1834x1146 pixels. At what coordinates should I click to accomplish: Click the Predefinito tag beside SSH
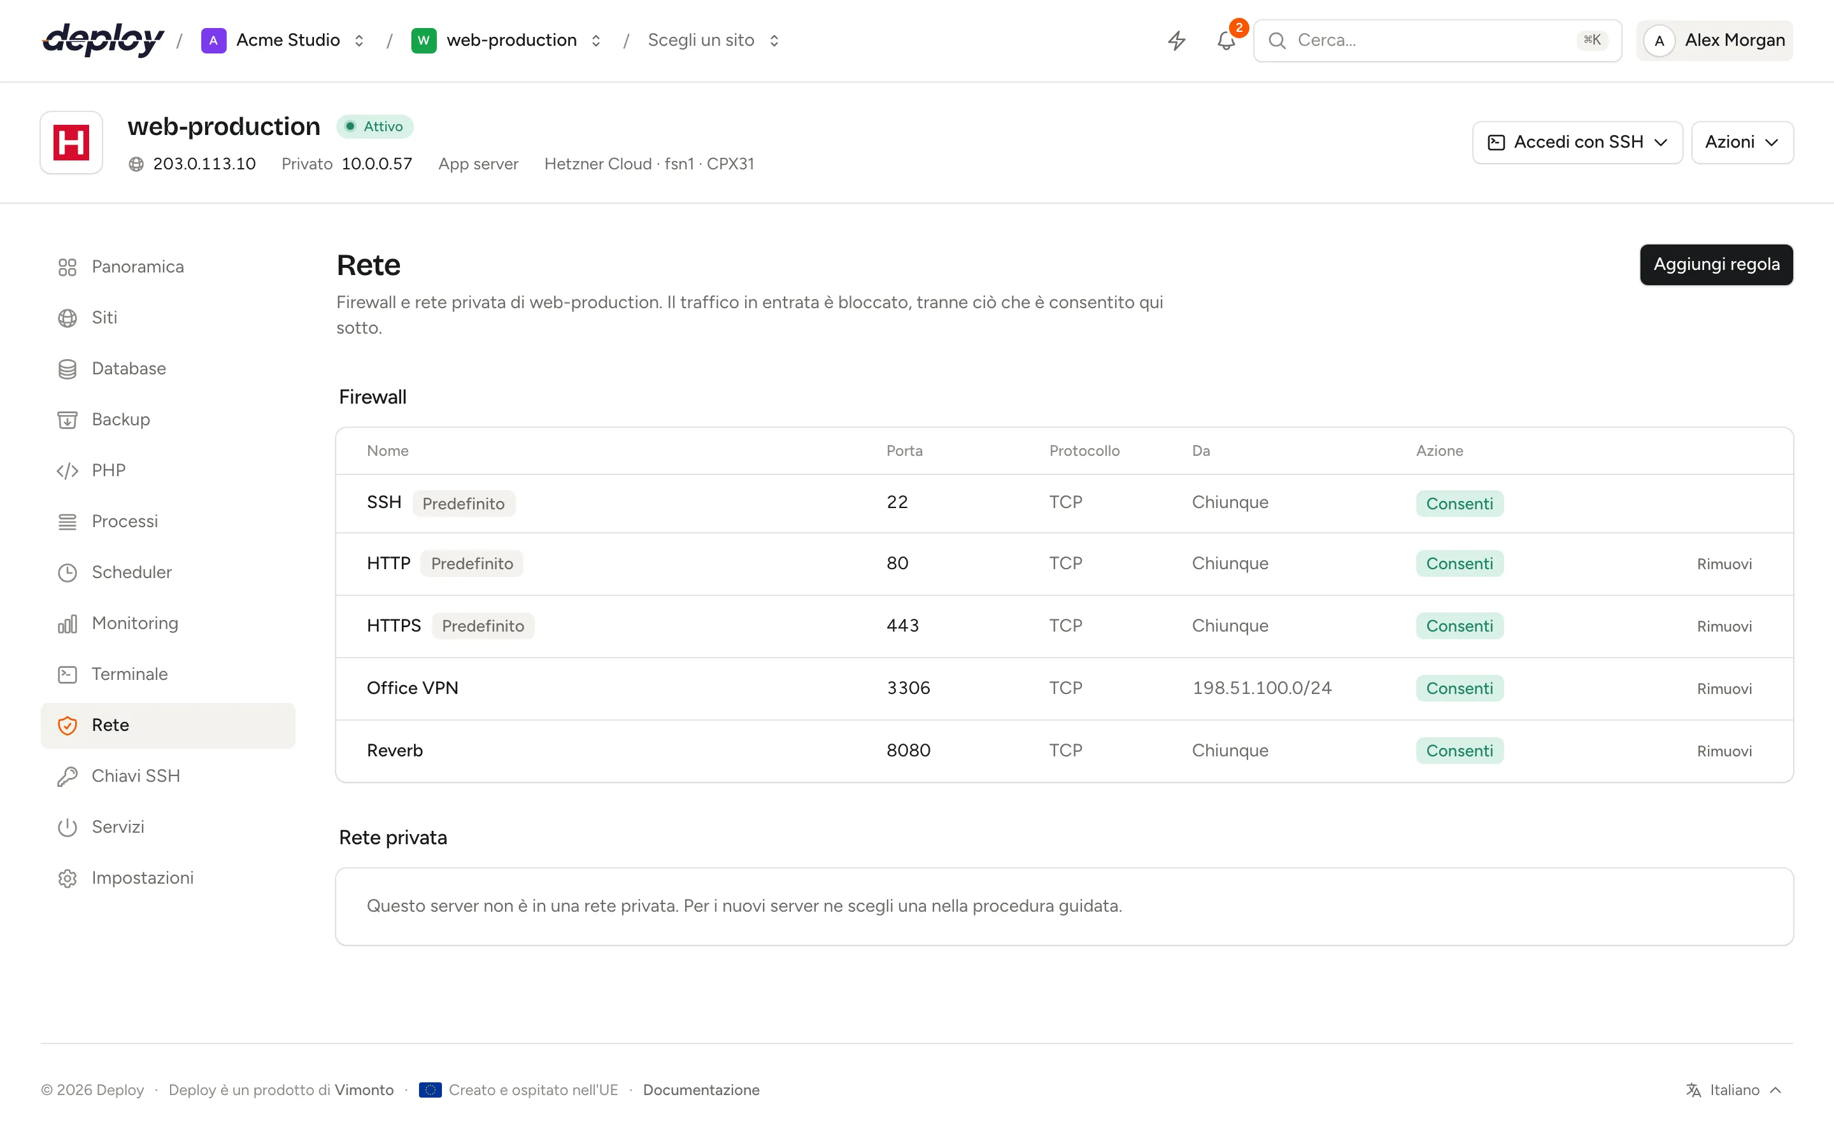tap(463, 504)
